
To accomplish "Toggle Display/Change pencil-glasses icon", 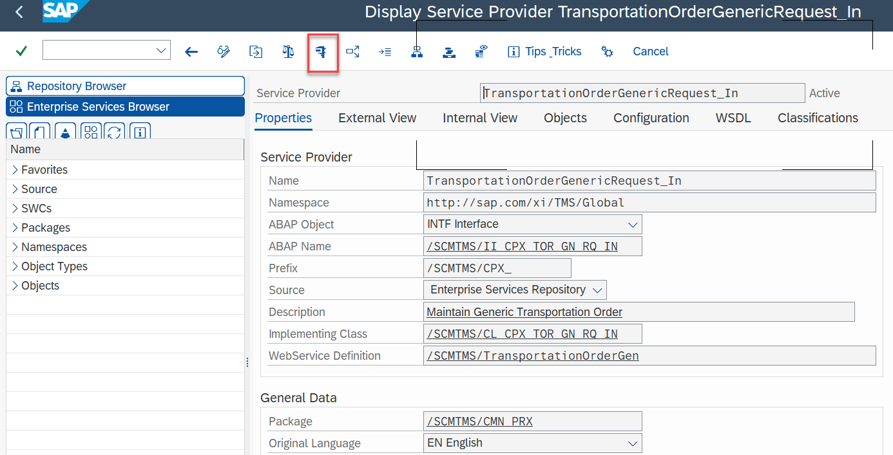I will pyautogui.click(x=224, y=51).
